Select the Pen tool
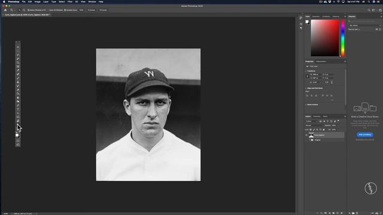 click(x=18, y=105)
